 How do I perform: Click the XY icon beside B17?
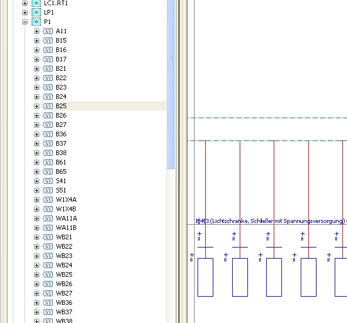click(x=48, y=59)
